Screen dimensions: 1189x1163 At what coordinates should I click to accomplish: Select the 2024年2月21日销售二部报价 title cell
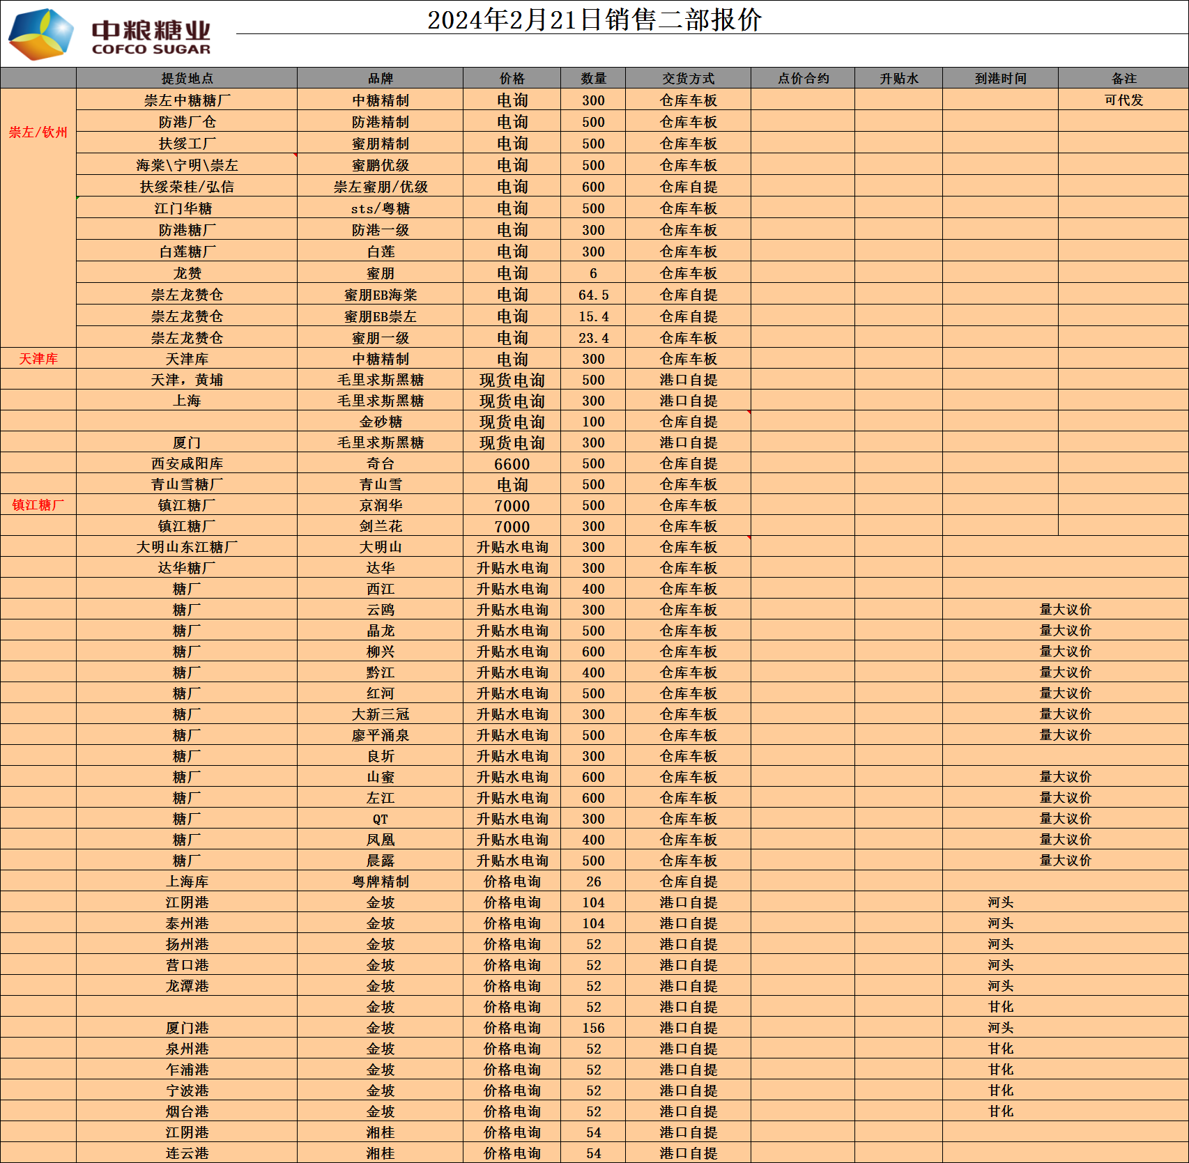tap(594, 20)
